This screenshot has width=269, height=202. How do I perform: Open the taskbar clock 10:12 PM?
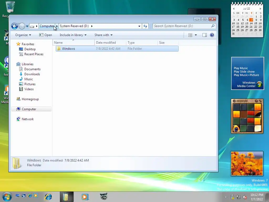click(x=257, y=197)
